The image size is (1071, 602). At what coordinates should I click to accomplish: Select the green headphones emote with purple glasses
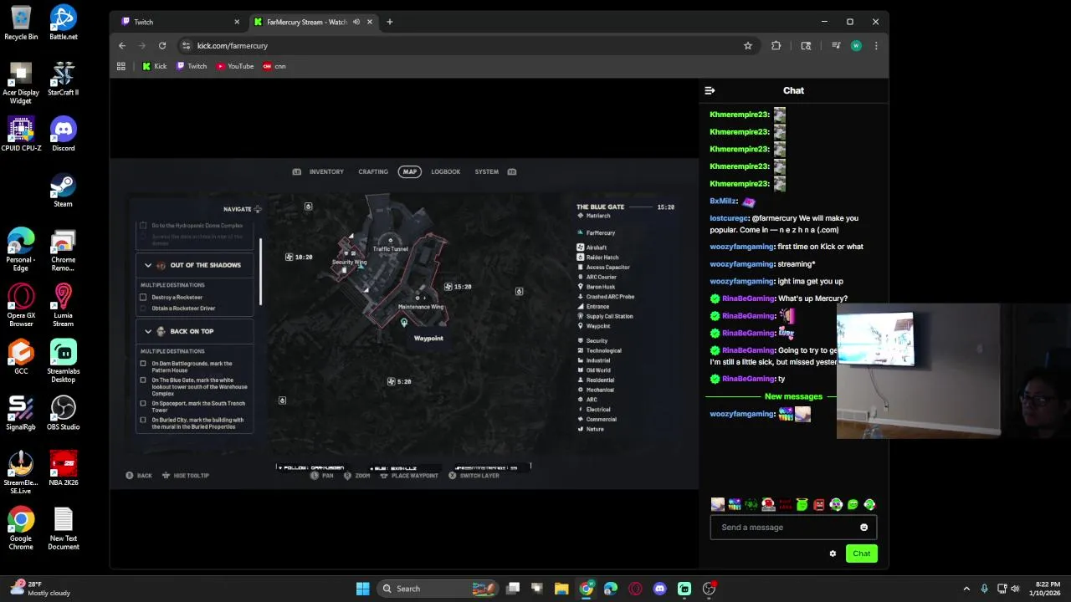(x=836, y=504)
